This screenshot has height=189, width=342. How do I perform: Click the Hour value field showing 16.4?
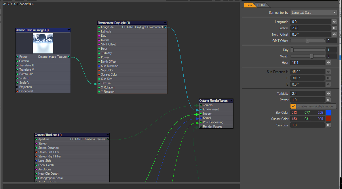[x=307, y=63]
